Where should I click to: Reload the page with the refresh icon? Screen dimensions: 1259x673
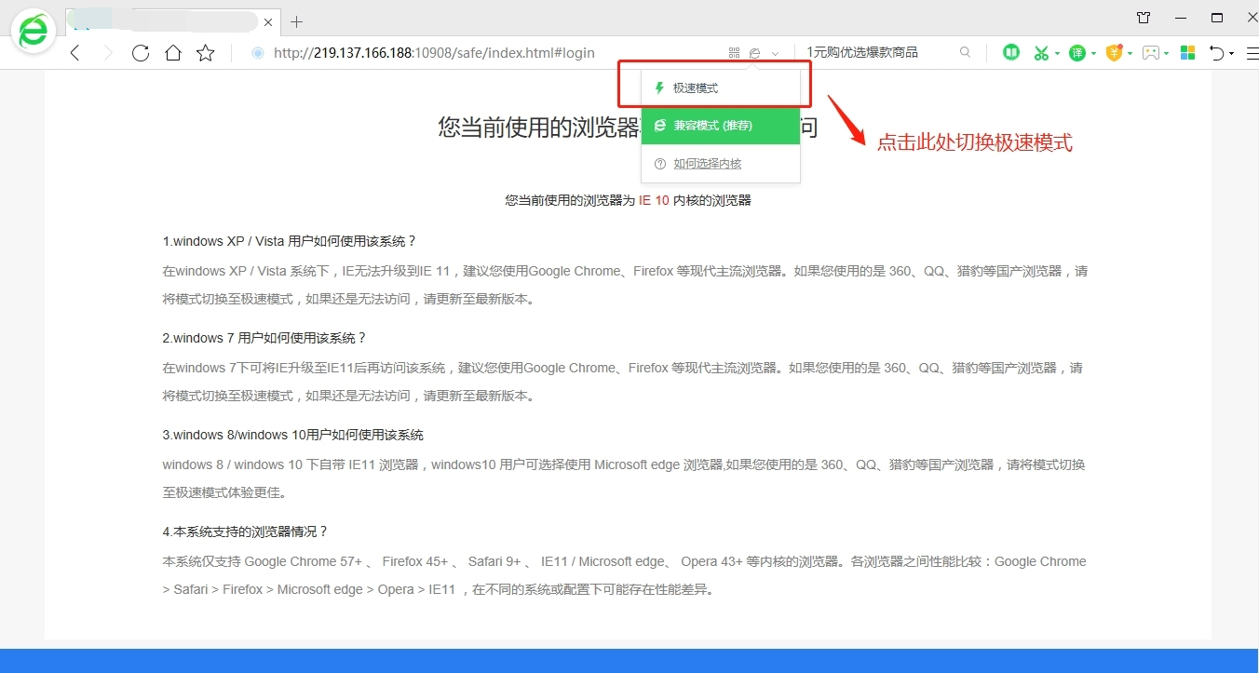pyautogui.click(x=141, y=53)
